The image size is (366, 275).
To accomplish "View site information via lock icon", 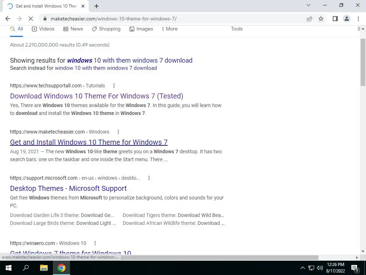I will coord(45,19).
